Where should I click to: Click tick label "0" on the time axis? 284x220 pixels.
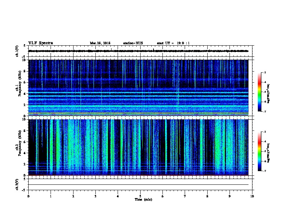[x=28, y=196]
